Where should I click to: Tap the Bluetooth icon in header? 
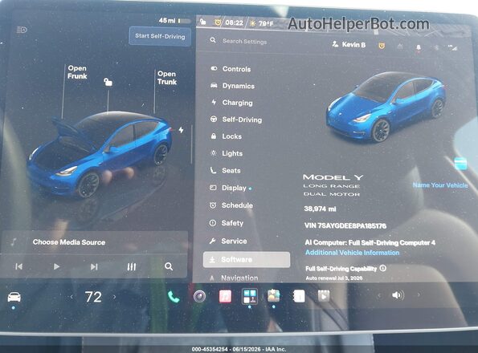[436, 47]
